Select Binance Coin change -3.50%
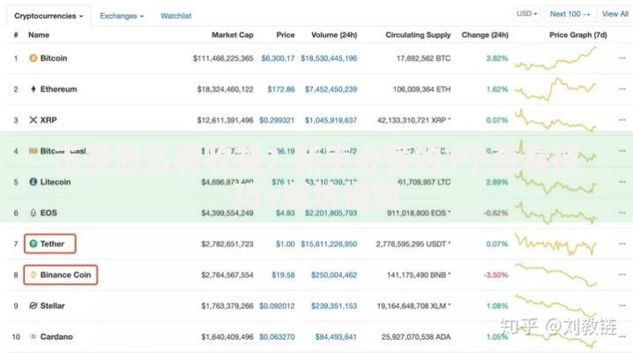This screenshot has width=633, height=353. [x=495, y=274]
